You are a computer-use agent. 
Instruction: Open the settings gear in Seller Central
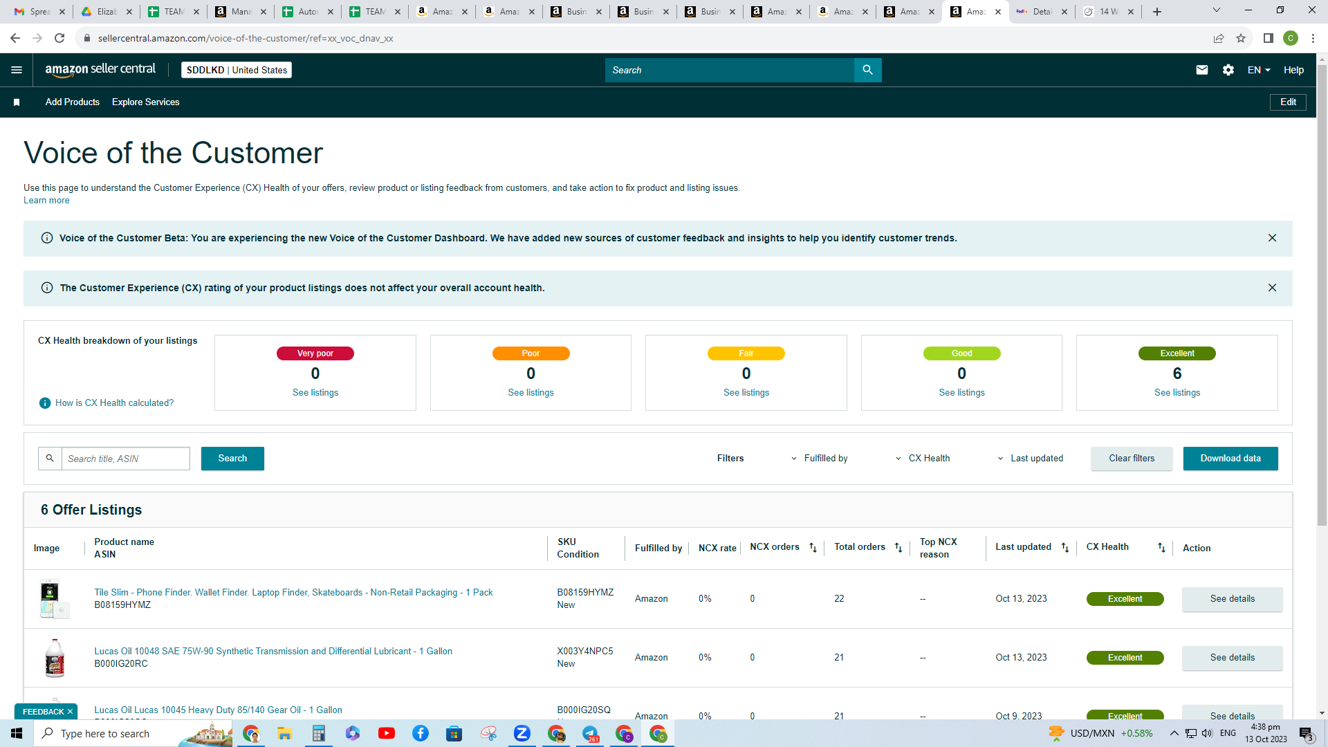click(x=1228, y=70)
